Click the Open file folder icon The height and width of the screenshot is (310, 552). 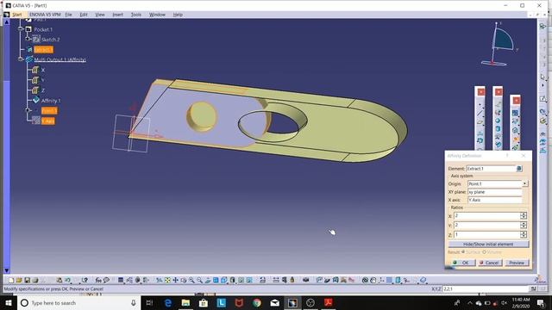coord(19,280)
